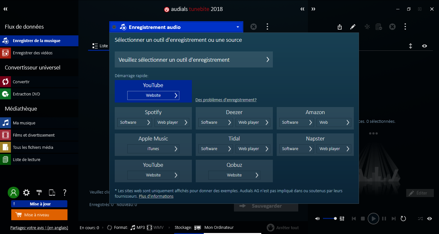Toggle shuffle playback icon
Viewport: 439px width, 234px height.
coord(420,219)
